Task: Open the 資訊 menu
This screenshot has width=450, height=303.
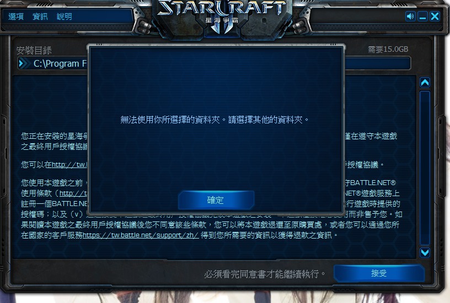Action: pos(40,17)
